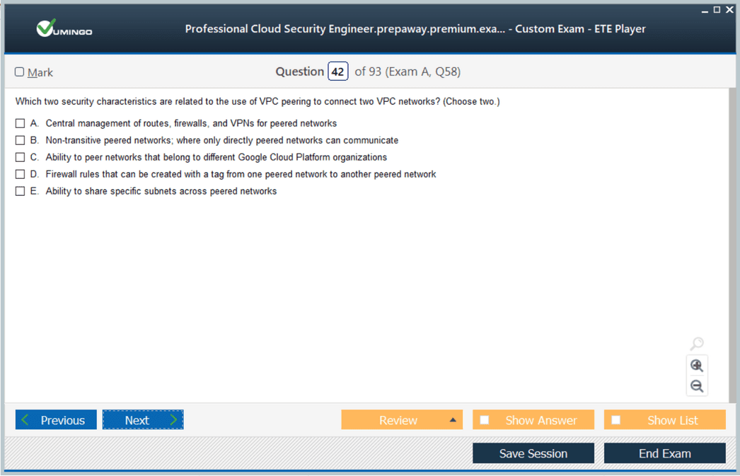
Task: Go to the Next question
Action: (143, 420)
